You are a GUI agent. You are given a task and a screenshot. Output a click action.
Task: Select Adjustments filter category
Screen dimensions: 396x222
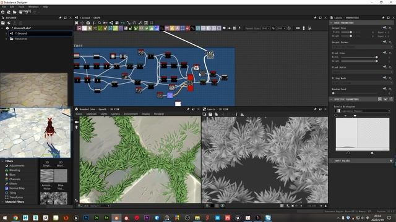coord(17,166)
